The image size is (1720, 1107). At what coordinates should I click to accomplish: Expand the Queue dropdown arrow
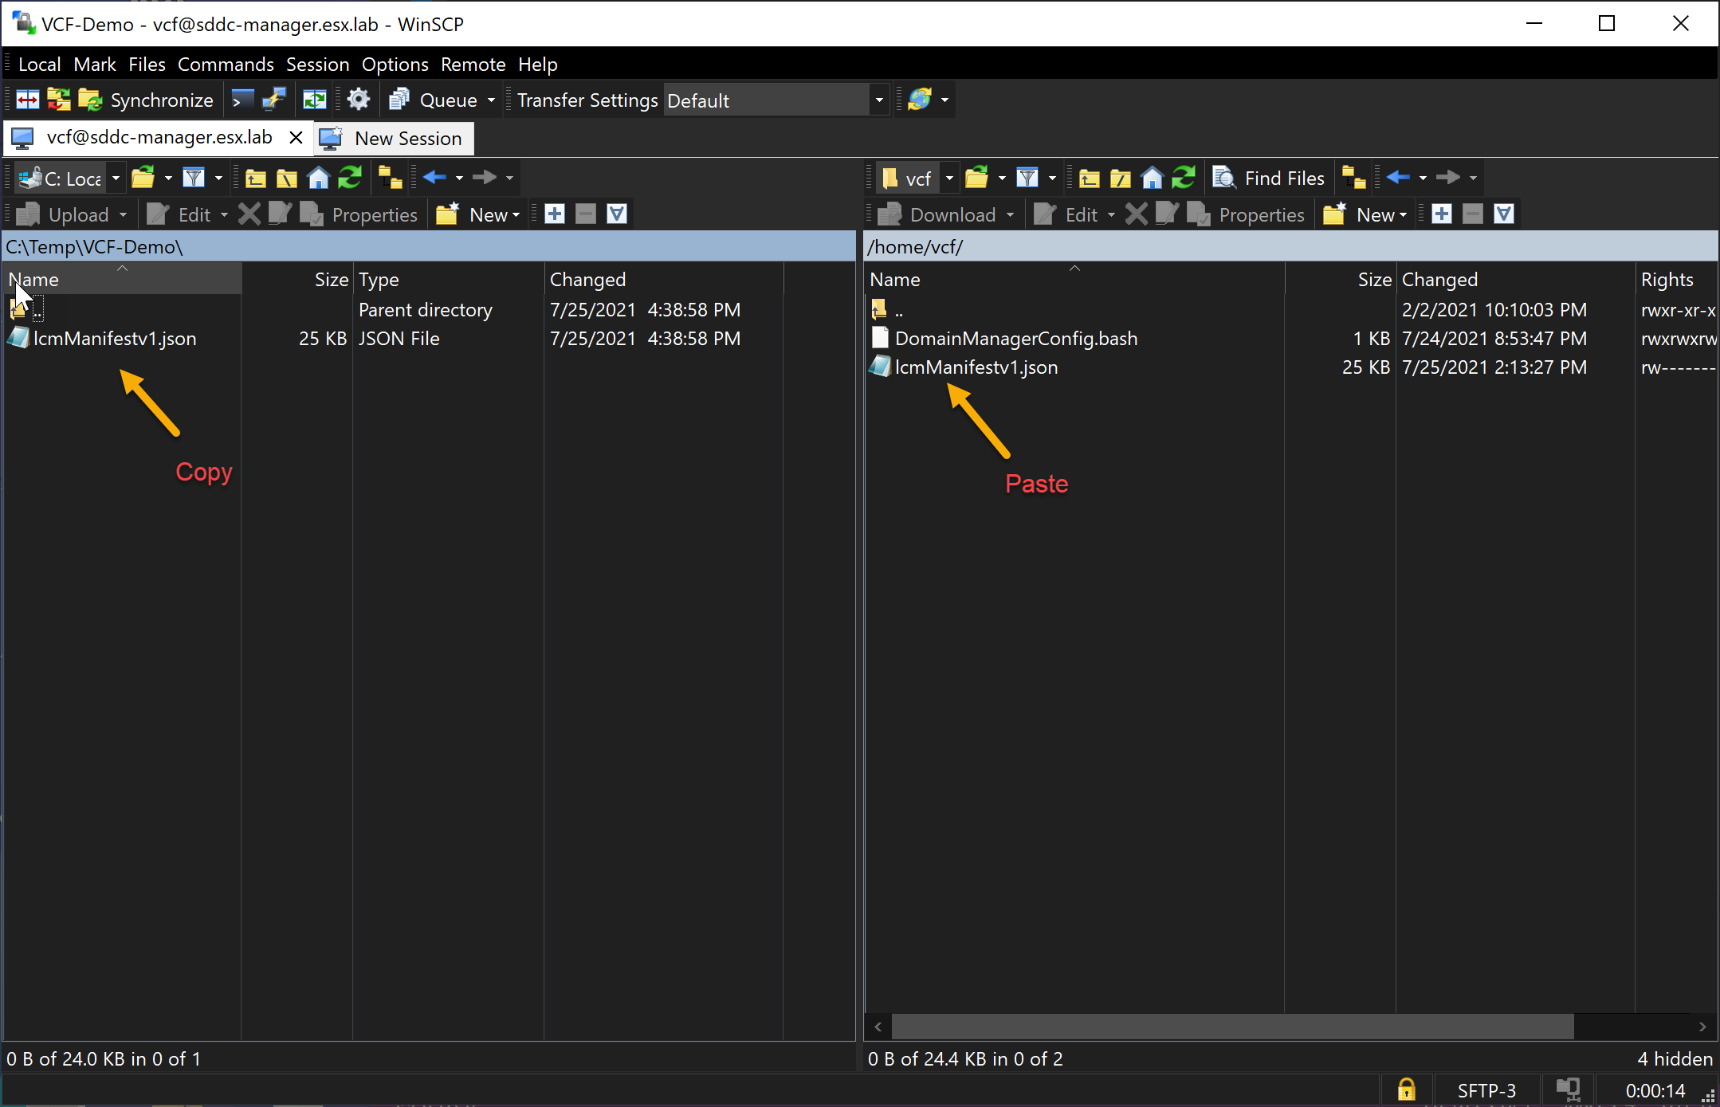point(491,100)
